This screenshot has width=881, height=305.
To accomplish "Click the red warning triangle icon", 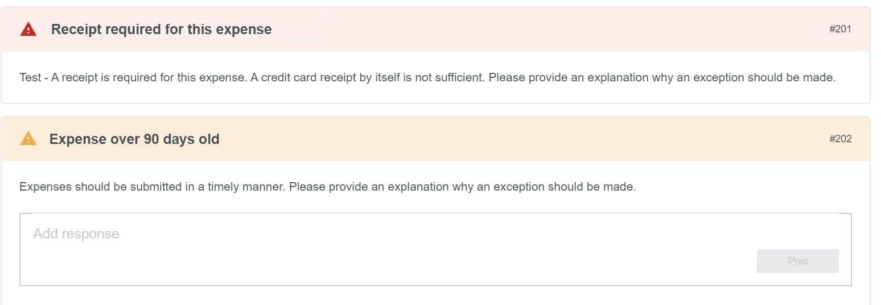I will [28, 29].
